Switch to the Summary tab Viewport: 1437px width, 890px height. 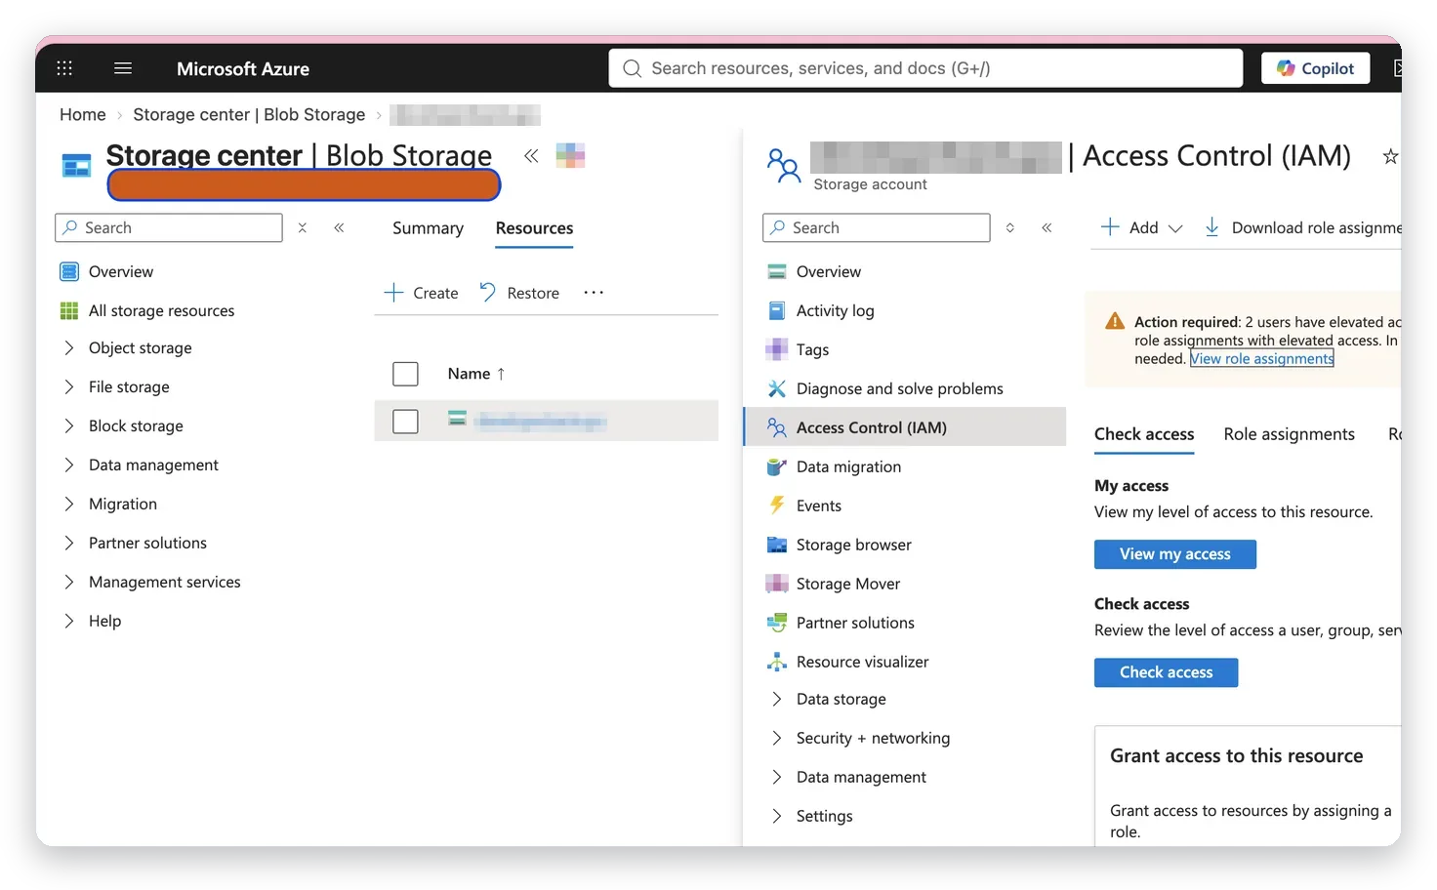(x=428, y=227)
